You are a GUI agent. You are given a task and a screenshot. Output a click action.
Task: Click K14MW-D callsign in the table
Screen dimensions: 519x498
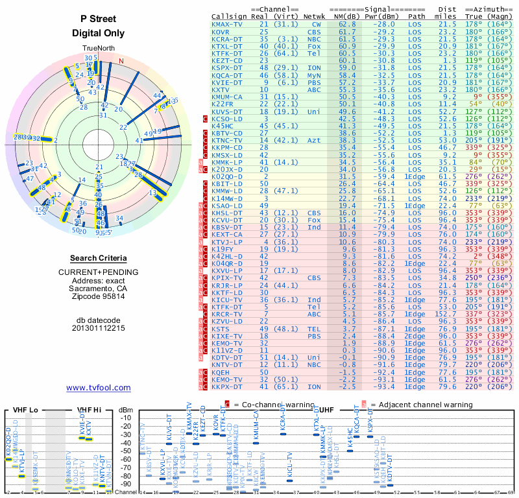click(226, 198)
